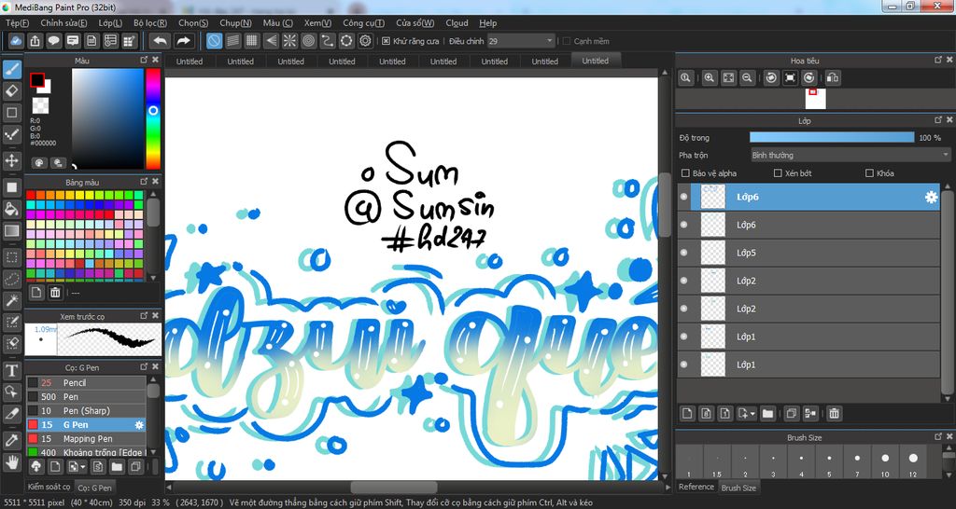Open the Cửa sổ menu
This screenshot has width=956, height=509.
415,23
